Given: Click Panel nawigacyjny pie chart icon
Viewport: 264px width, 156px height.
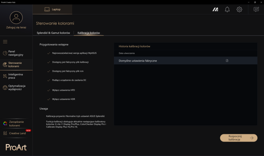Looking at the screenshot, I should (5, 53).
